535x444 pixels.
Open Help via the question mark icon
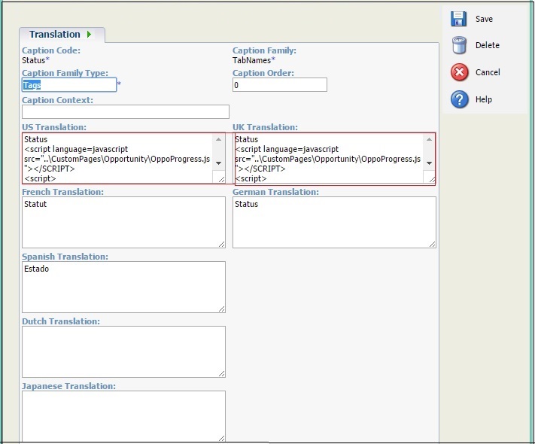459,99
